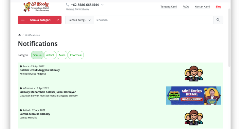Image resolution: width=241 pixels, height=129 pixels.
Task: Click the Koleksi khusus Anggota description
Action: (33, 74)
